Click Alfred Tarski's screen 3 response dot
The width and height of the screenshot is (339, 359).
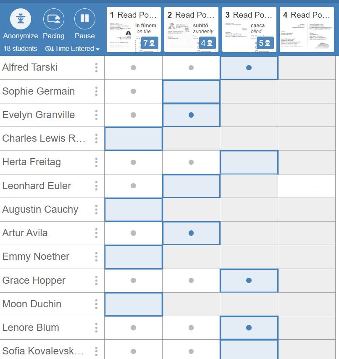click(x=249, y=68)
